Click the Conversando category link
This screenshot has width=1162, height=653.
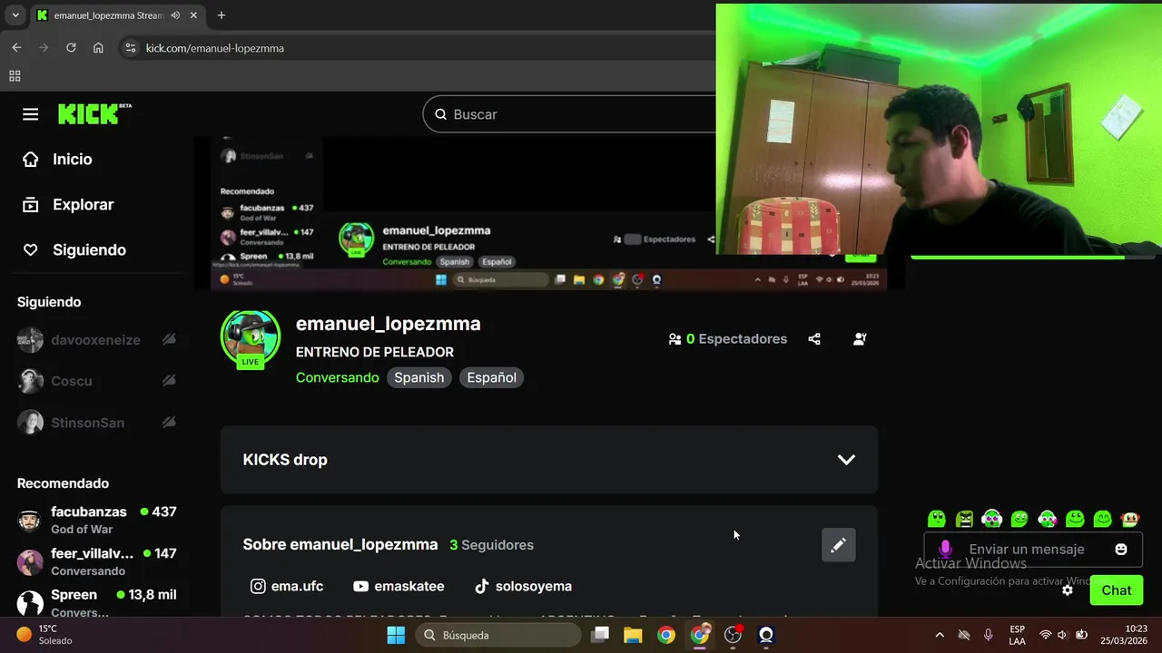tap(337, 377)
